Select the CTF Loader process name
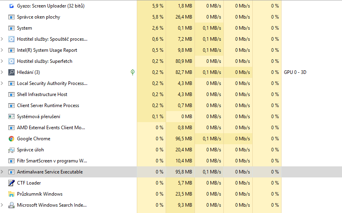 pyautogui.click(x=29, y=183)
